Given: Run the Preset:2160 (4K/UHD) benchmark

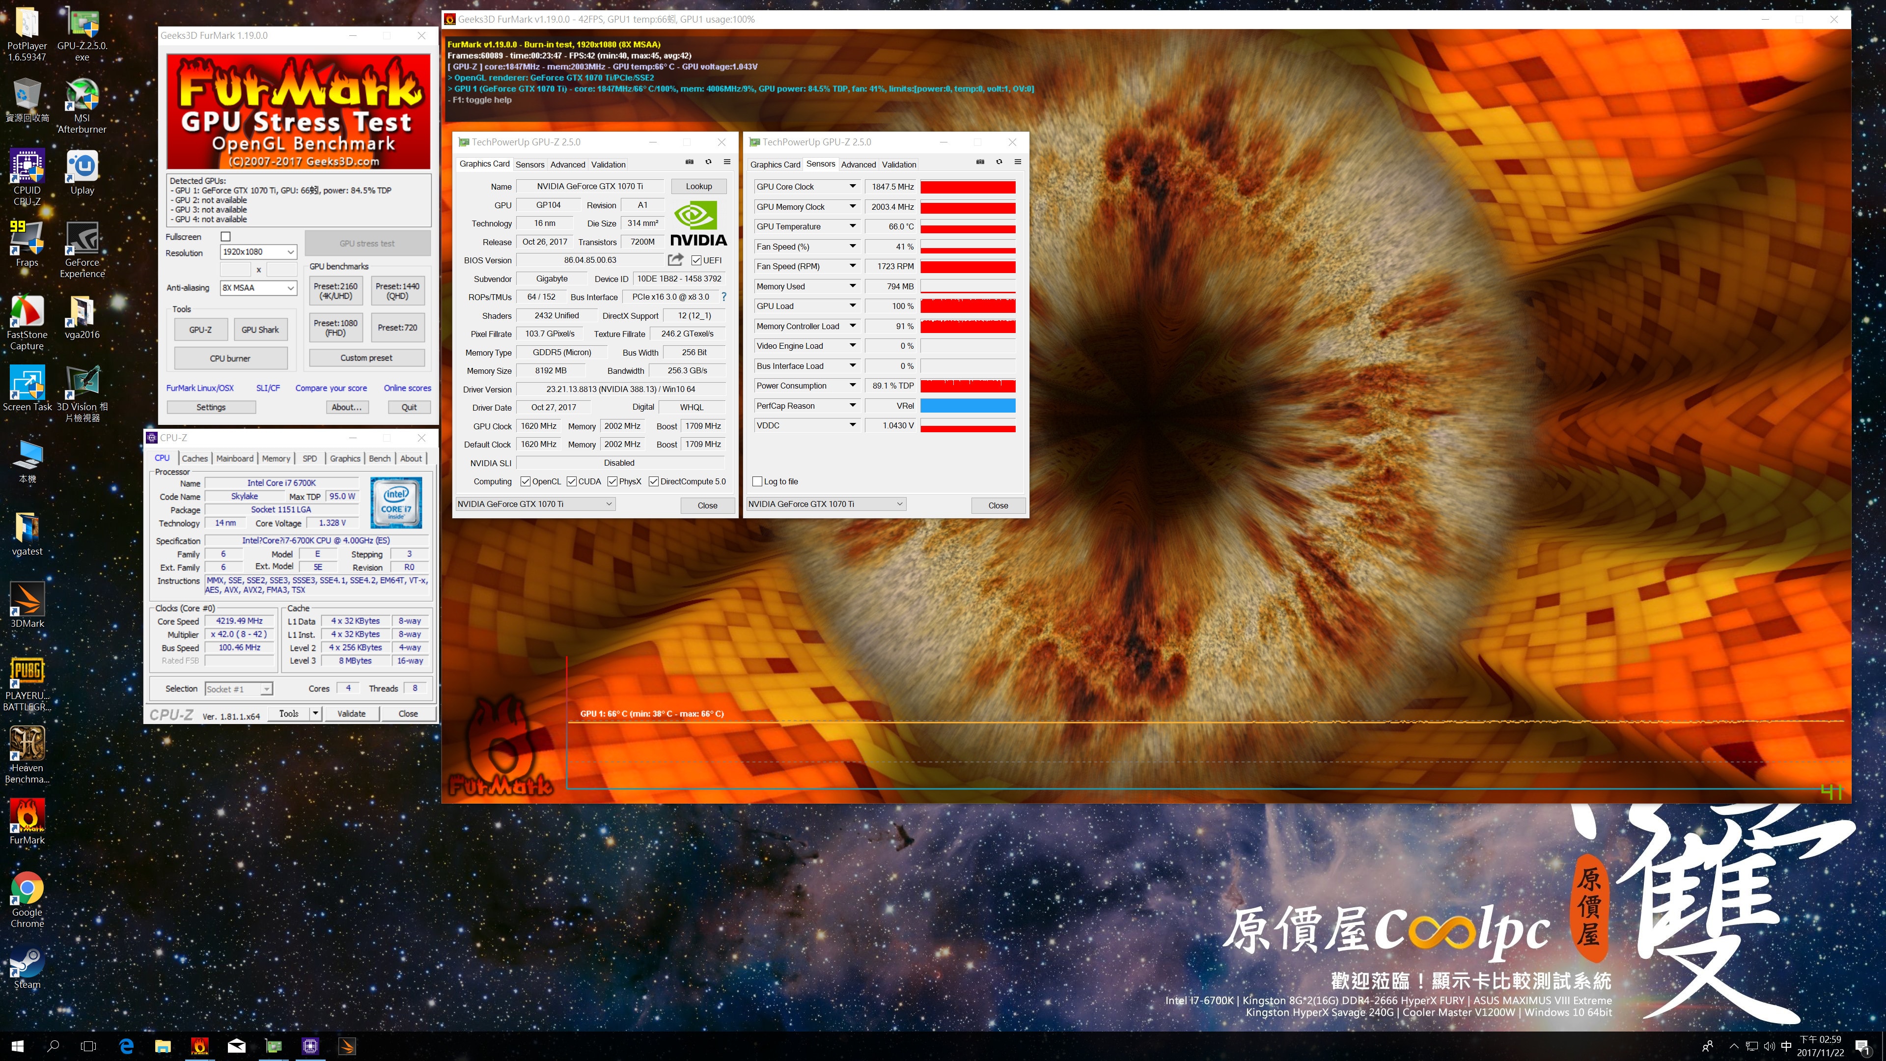Looking at the screenshot, I should (x=336, y=291).
